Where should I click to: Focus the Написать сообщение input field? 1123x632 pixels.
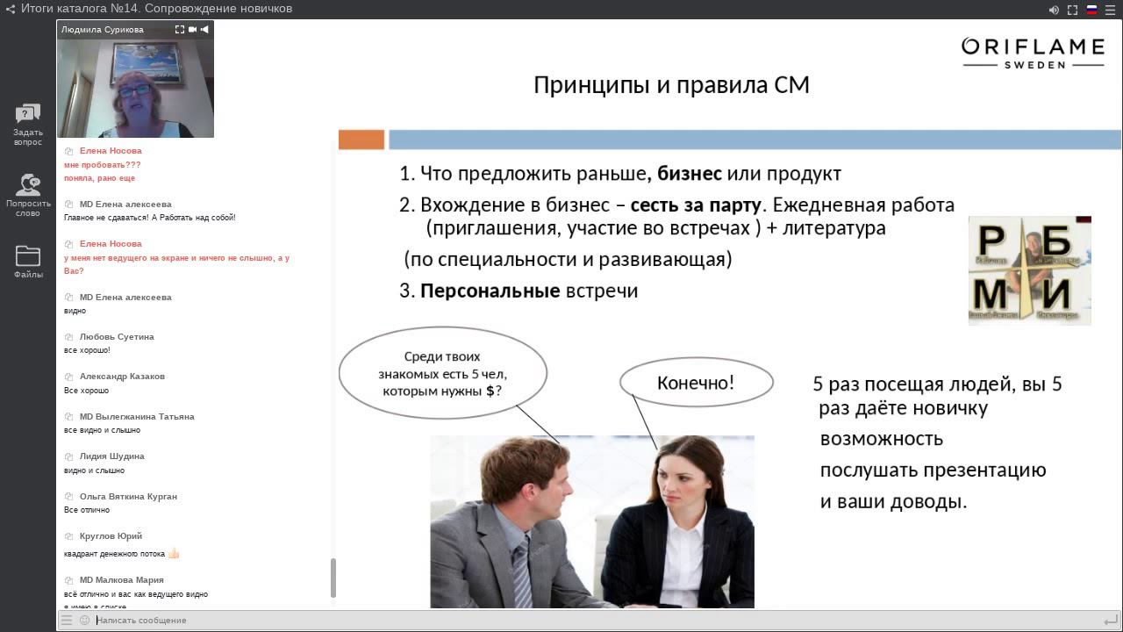click(x=597, y=620)
